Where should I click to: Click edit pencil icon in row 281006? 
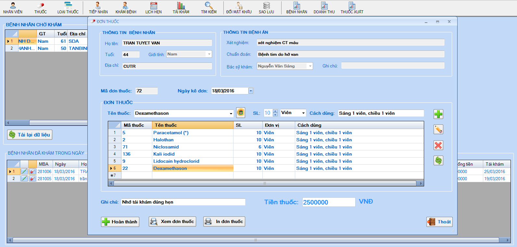click(24, 171)
